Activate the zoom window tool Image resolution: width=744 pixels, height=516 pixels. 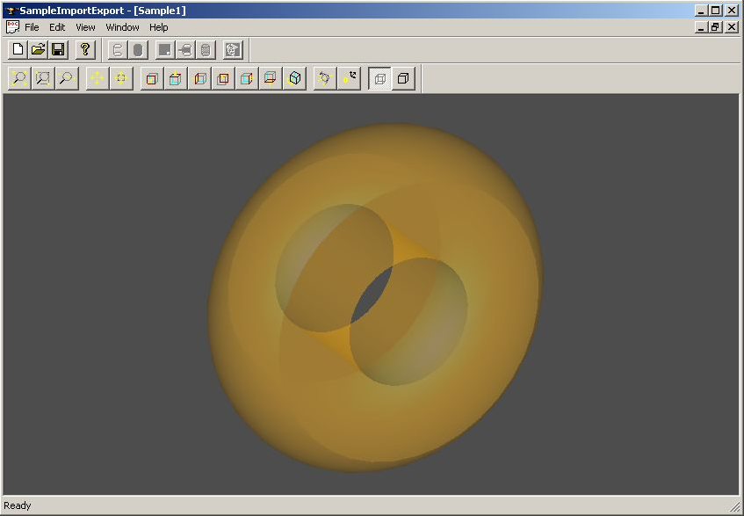point(42,79)
